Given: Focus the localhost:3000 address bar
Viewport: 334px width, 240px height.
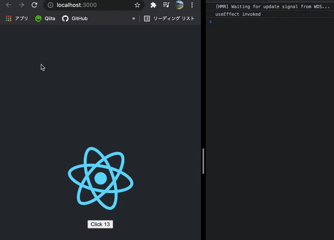Looking at the screenshot, I should (94, 5).
